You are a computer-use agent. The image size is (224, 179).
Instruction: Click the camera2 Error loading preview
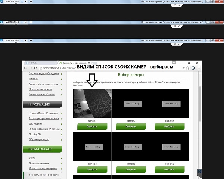[131, 103]
